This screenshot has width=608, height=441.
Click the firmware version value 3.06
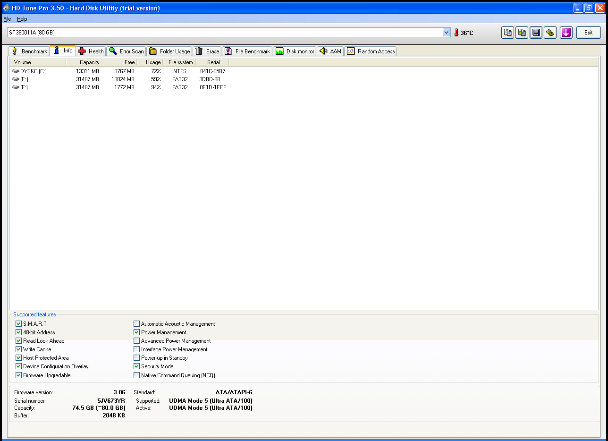point(119,392)
